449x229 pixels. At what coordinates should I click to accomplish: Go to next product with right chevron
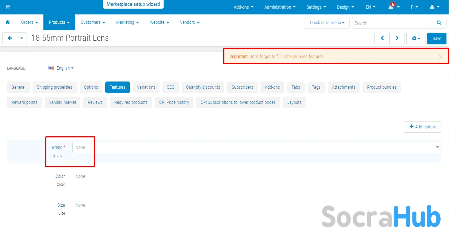[397, 38]
